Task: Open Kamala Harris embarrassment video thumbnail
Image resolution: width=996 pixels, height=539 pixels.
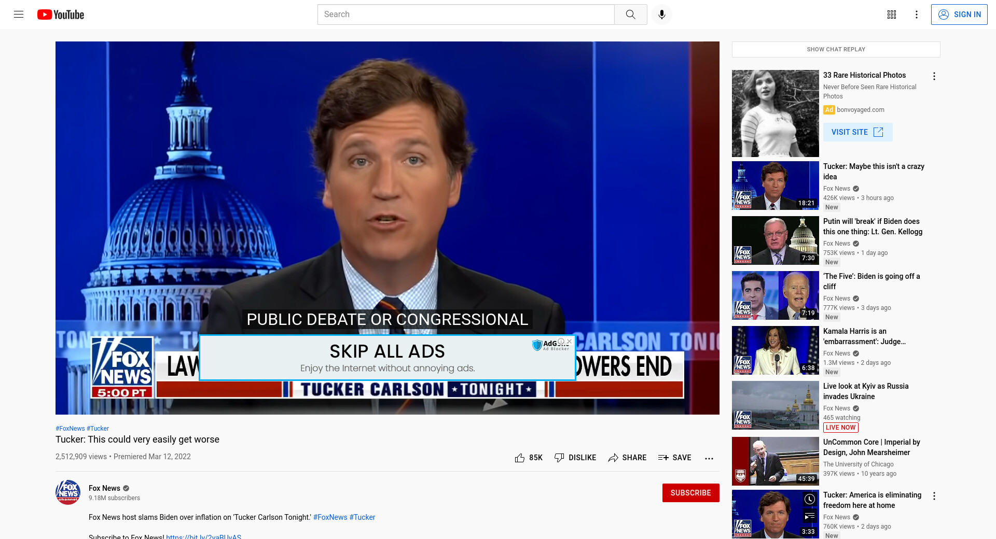Action: [775, 350]
